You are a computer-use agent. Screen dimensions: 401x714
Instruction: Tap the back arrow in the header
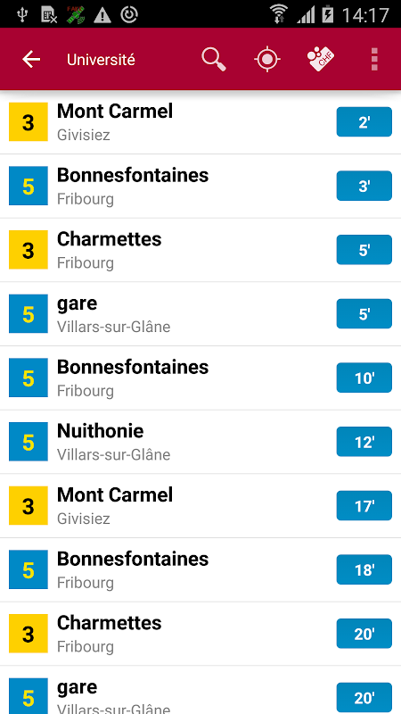(x=31, y=59)
